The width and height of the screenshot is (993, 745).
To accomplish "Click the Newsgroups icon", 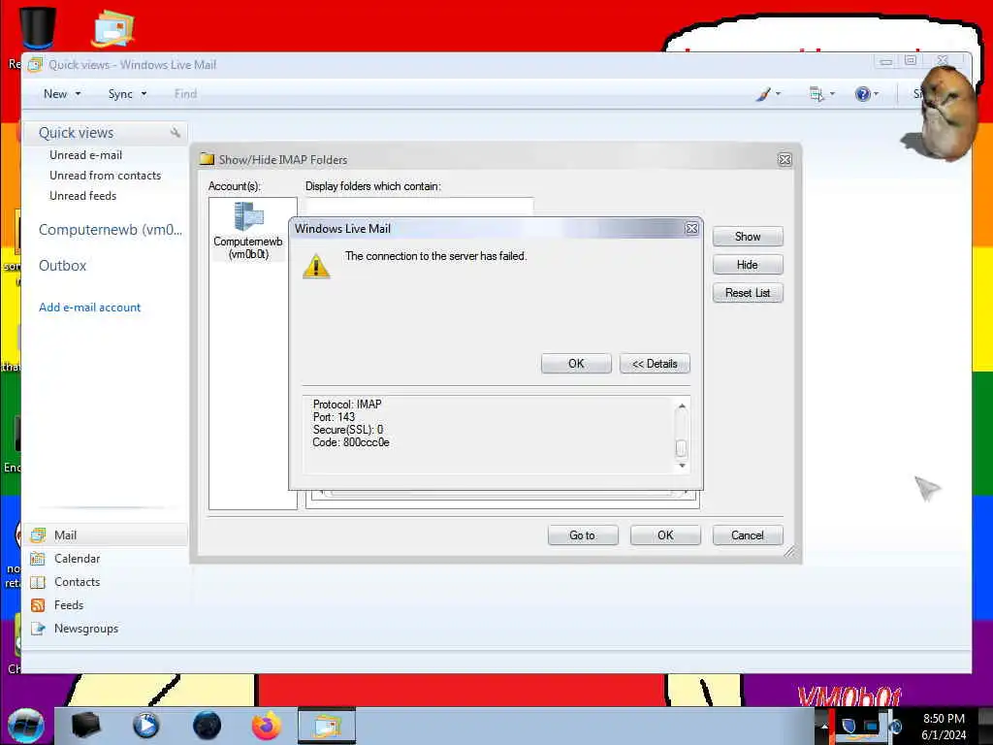I will (x=38, y=629).
